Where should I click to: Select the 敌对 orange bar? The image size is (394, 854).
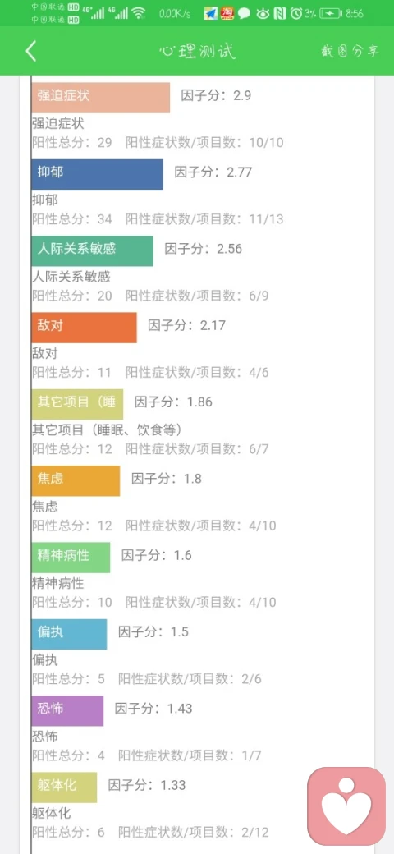click(x=85, y=328)
